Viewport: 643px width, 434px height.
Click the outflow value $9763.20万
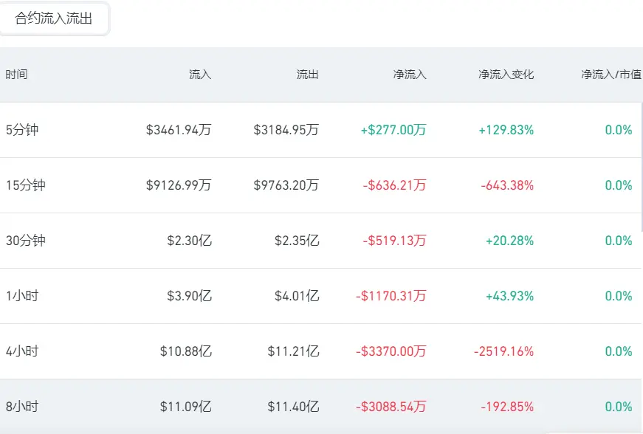tap(286, 185)
